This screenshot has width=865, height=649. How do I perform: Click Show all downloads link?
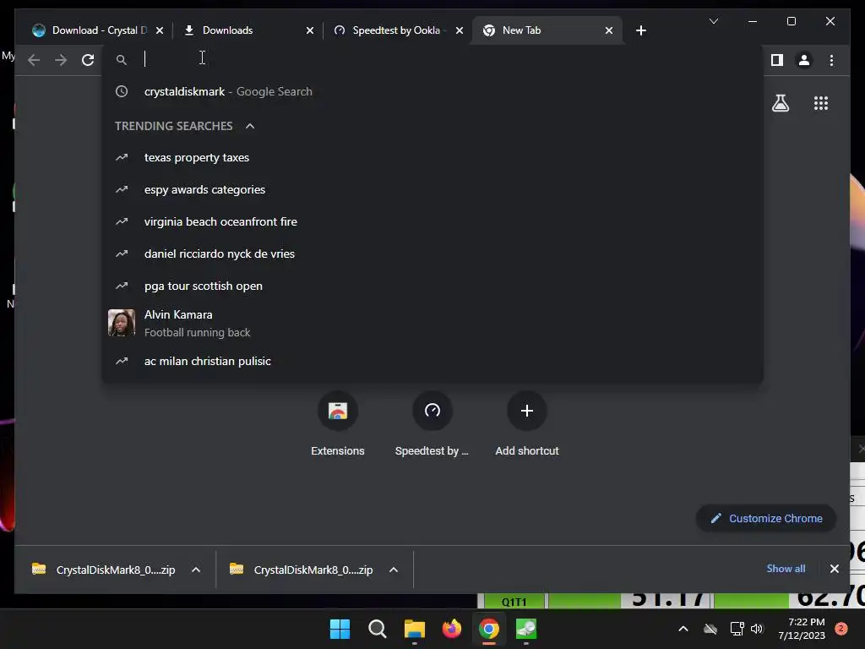point(786,569)
